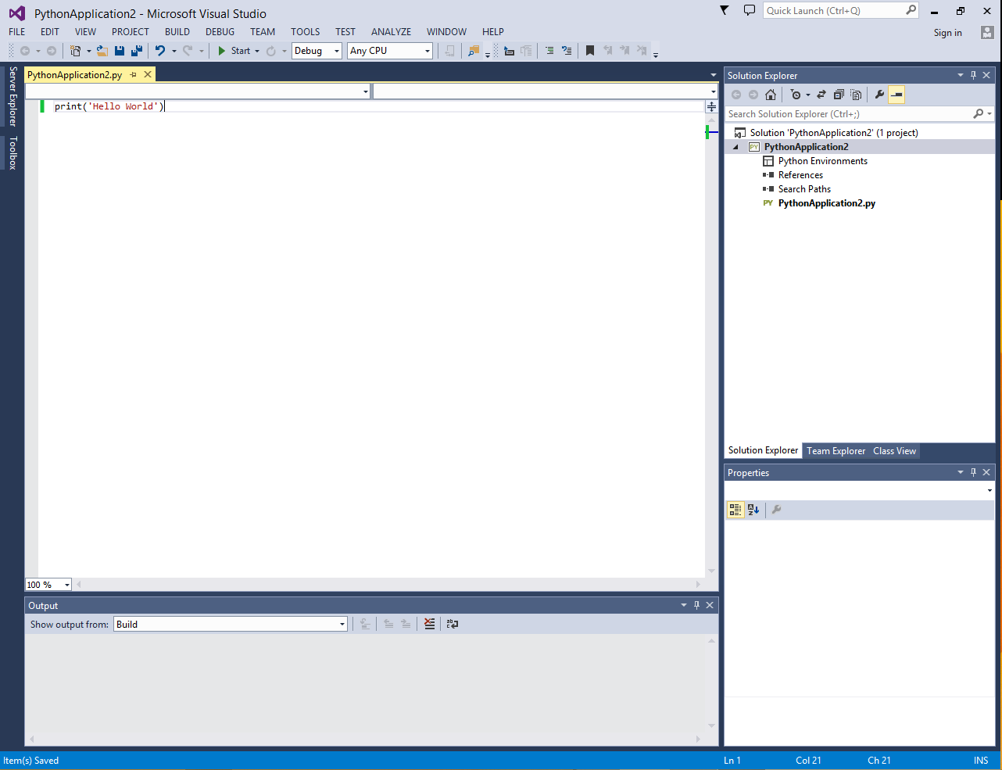1002x770 pixels.
Task: Click the Search Solution Explorer input field
Action: click(x=844, y=113)
